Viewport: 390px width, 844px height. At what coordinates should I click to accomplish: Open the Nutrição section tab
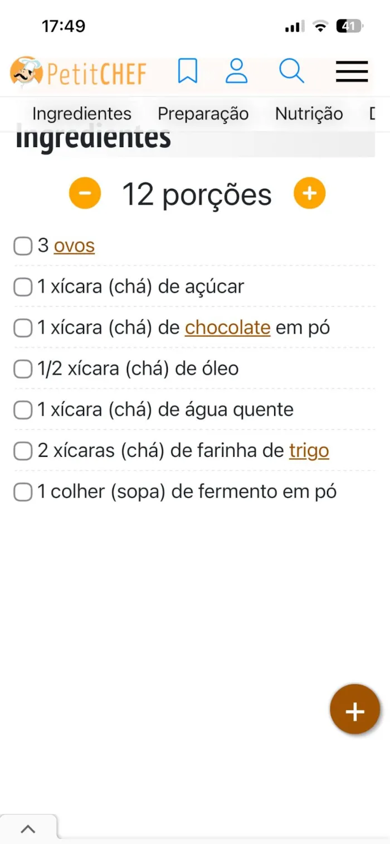(308, 114)
